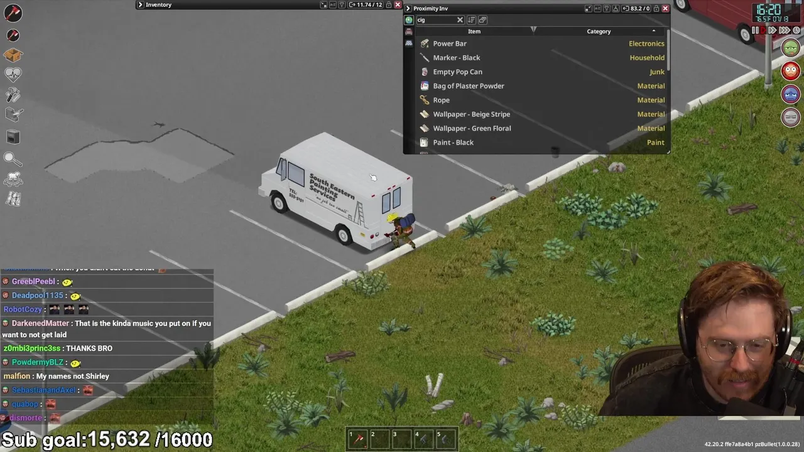Collapse the Inventory panel arrow
This screenshot has width=804, height=452.
(141, 5)
